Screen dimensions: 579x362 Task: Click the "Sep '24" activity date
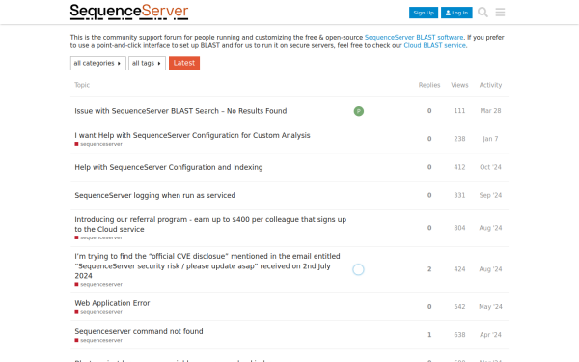pyautogui.click(x=491, y=195)
